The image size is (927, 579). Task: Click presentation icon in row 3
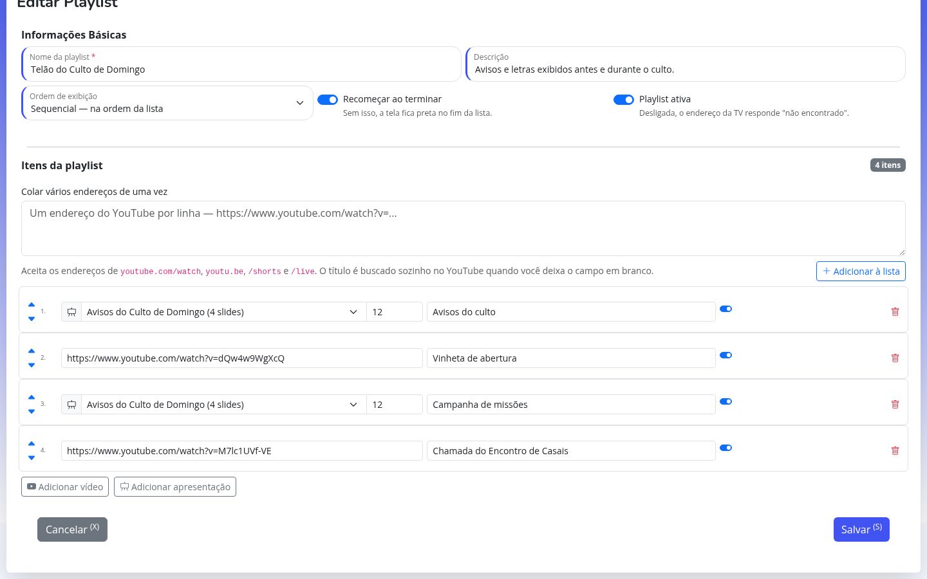coord(71,405)
